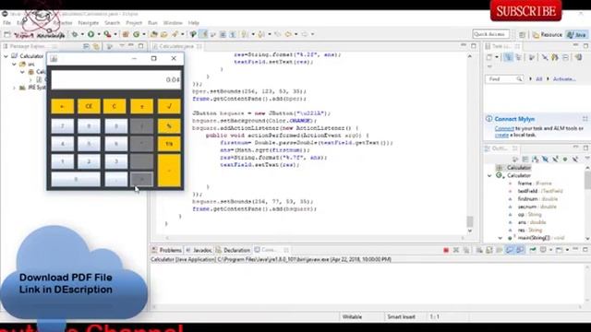The image size is (591, 332).
Task: Minimize the Package Explorer view
Action: point(131,46)
